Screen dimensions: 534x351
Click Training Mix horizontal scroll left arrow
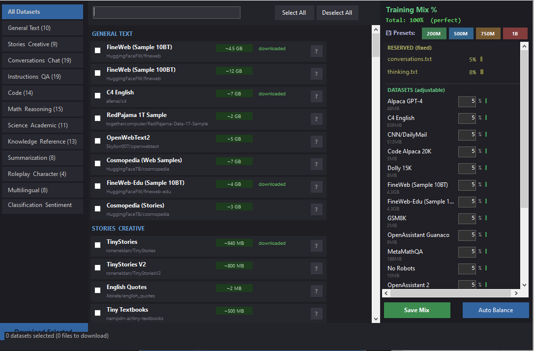[x=386, y=293]
